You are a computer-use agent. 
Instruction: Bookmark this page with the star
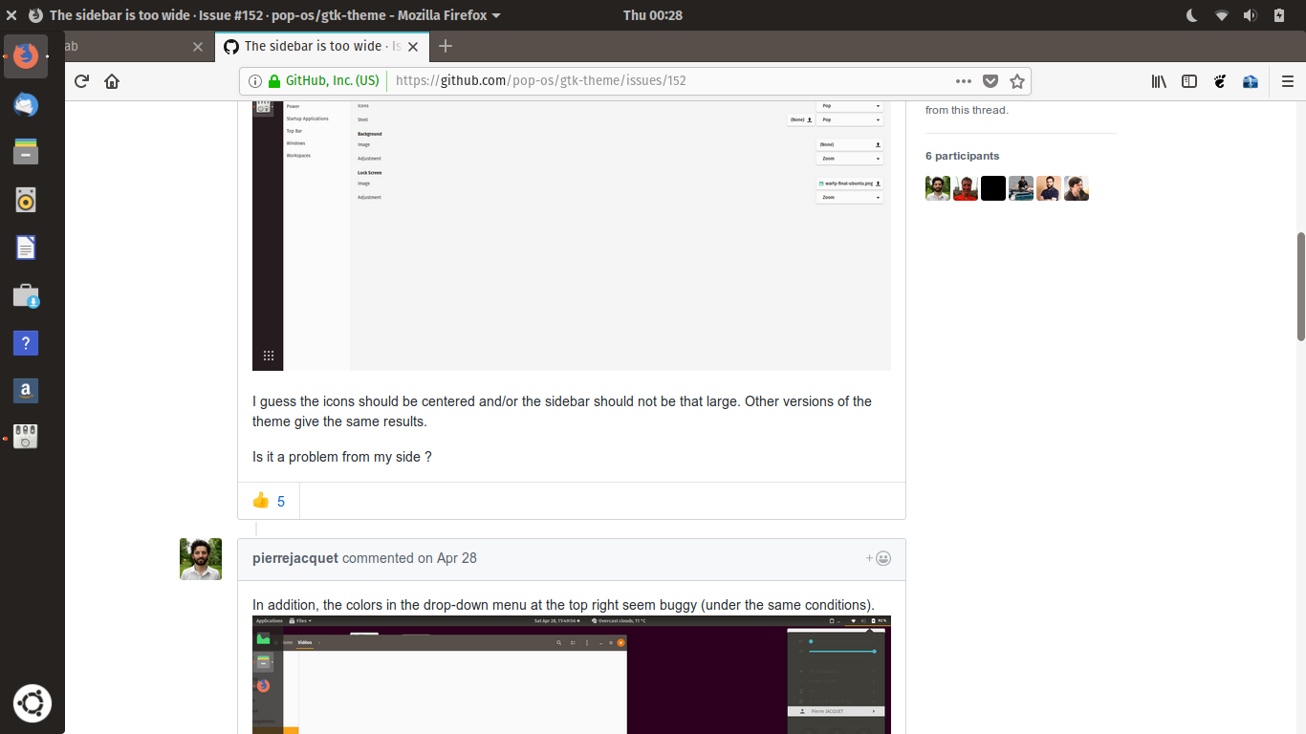[1017, 81]
